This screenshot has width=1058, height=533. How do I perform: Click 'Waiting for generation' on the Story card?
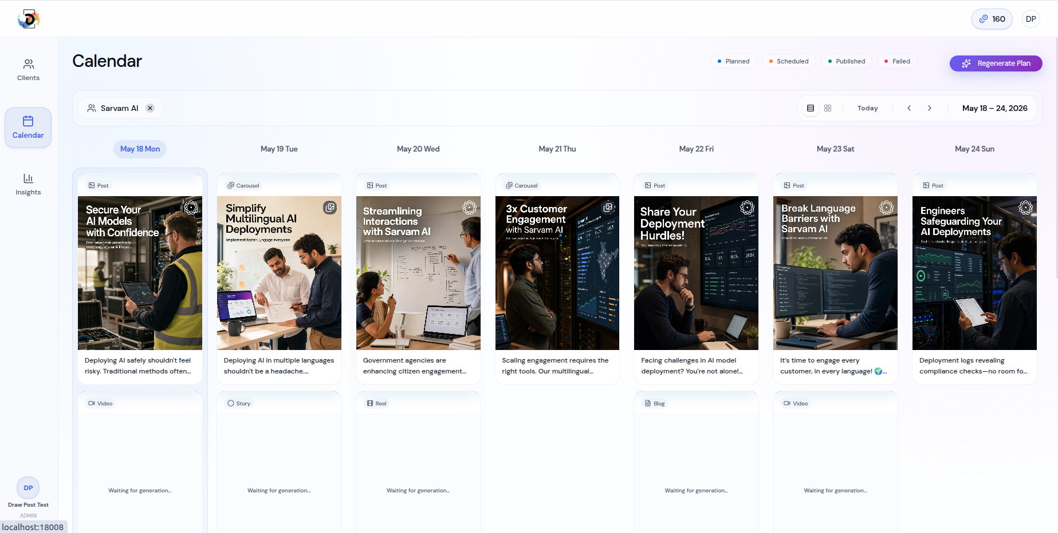(x=279, y=491)
